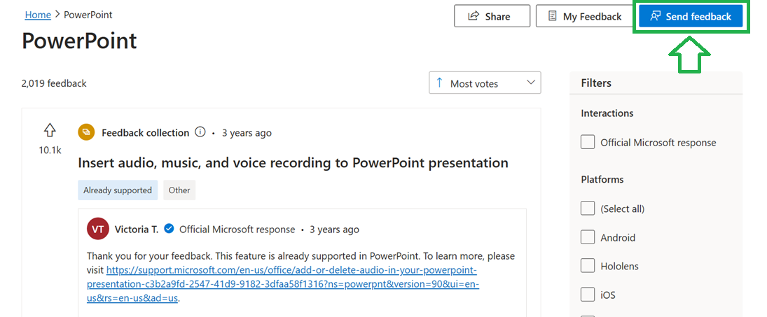Click the VT avatar of Victoria T.
Viewport: 767px width, 317px height.
click(97, 229)
